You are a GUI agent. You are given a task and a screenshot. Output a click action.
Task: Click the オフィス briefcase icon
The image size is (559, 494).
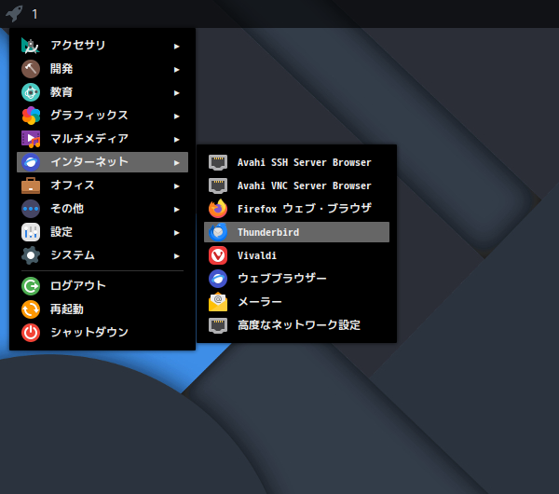click(x=31, y=185)
